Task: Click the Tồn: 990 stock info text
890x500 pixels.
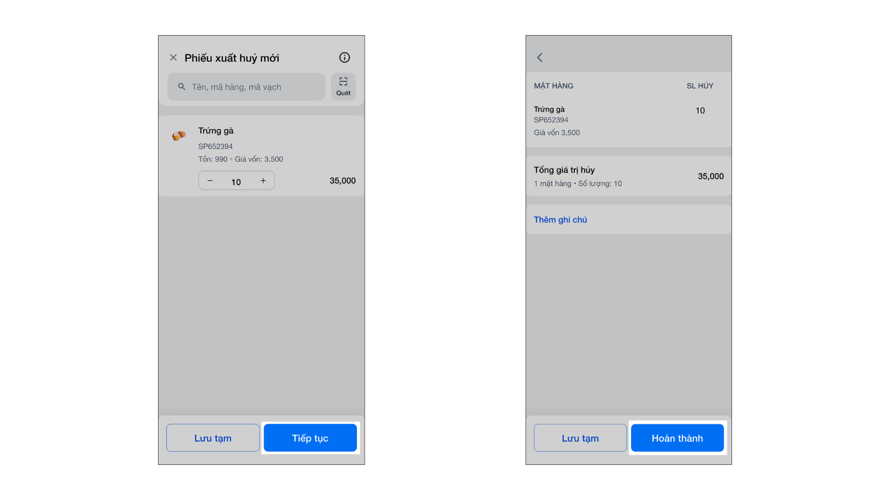Action: [x=213, y=159]
